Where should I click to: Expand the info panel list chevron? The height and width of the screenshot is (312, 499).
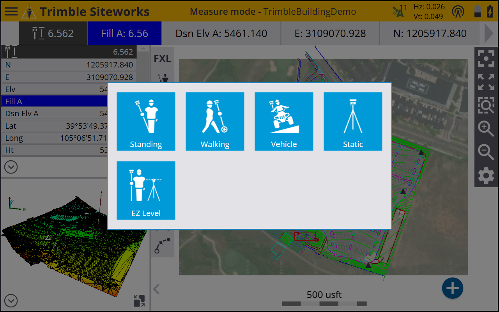(x=11, y=167)
